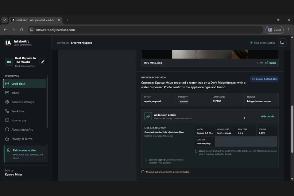This screenshot has height=196, width=294.
Task: Click the attached photo thumbnail
Action: pyautogui.click(x=210, y=54)
